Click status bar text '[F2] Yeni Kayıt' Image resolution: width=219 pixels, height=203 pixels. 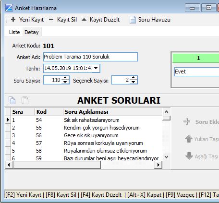point(23,195)
